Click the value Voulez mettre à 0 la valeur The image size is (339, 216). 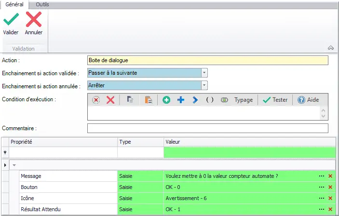click(222, 176)
